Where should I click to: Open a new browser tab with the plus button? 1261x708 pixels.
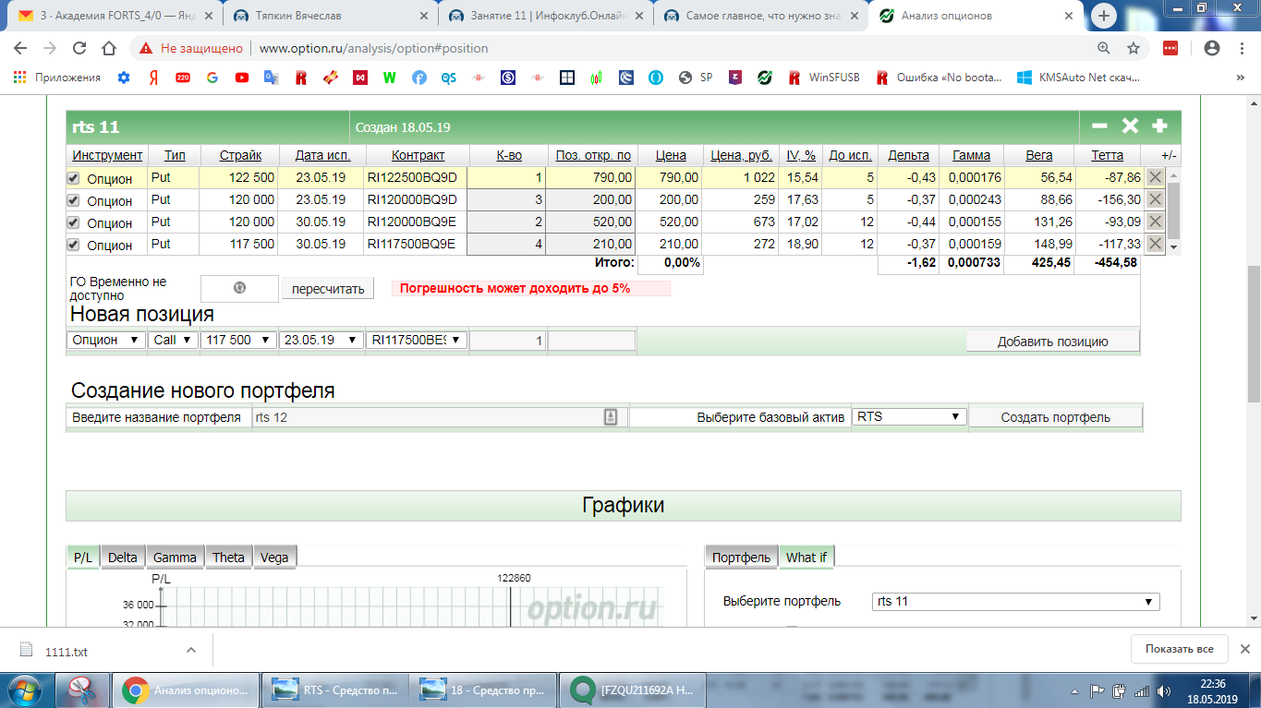[x=1104, y=16]
